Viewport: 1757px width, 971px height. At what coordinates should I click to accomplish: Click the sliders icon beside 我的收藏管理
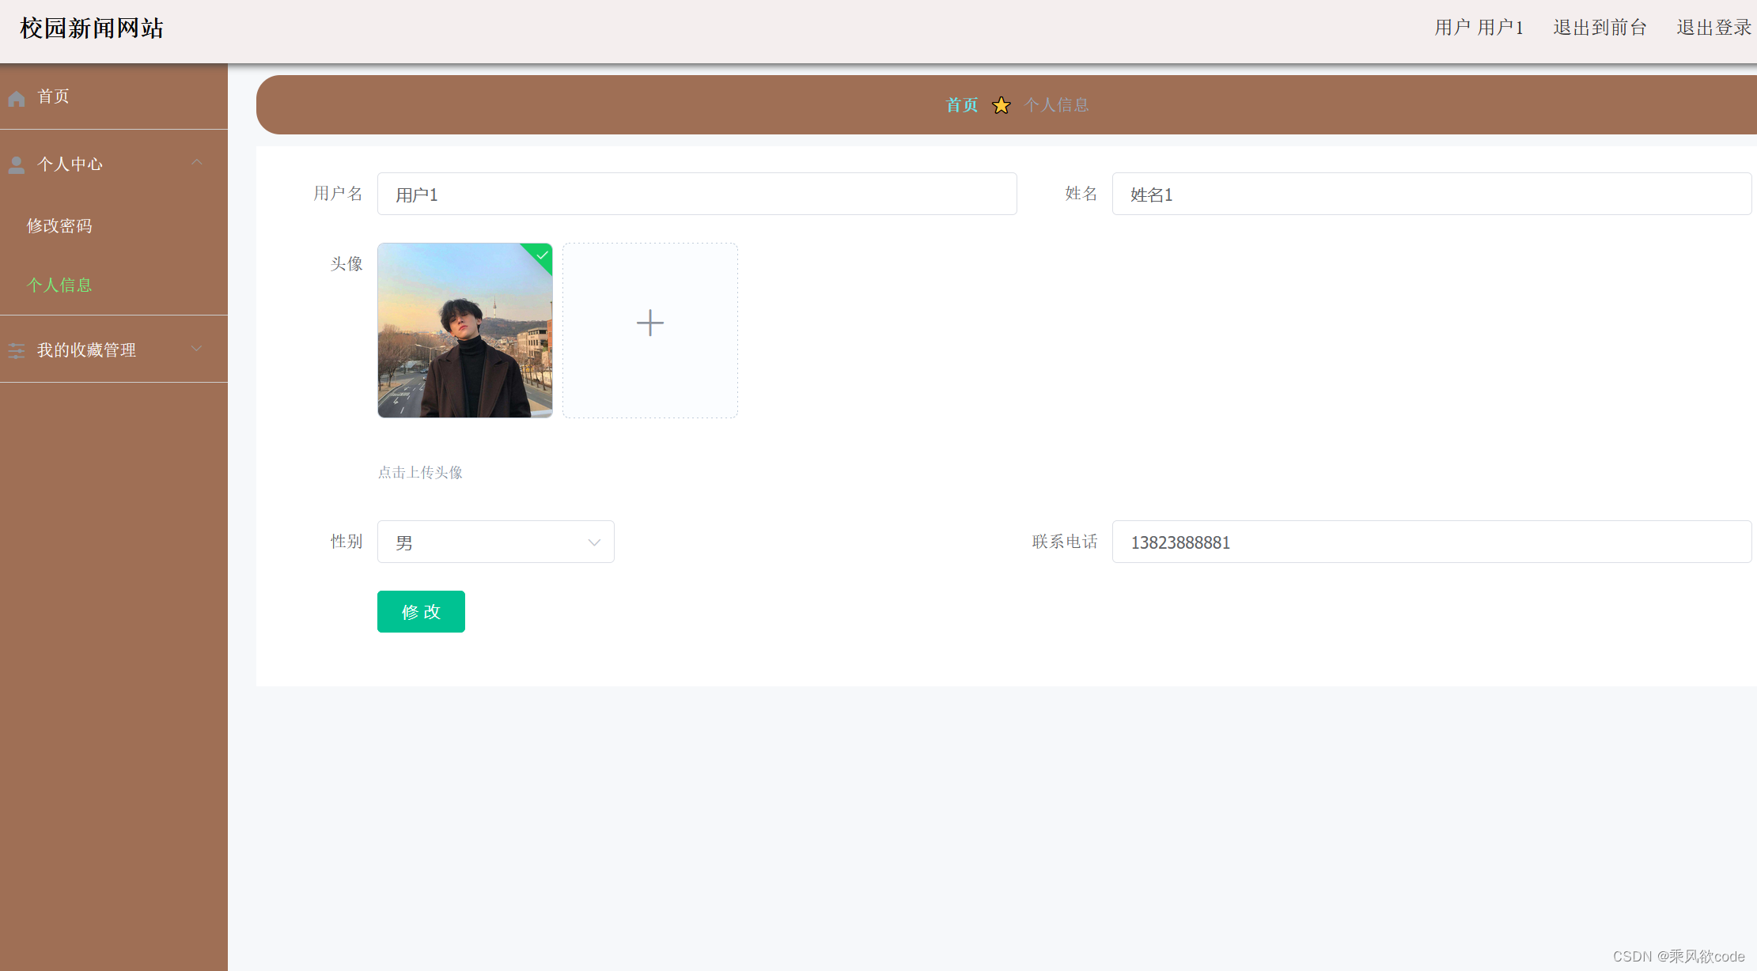pos(17,349)
